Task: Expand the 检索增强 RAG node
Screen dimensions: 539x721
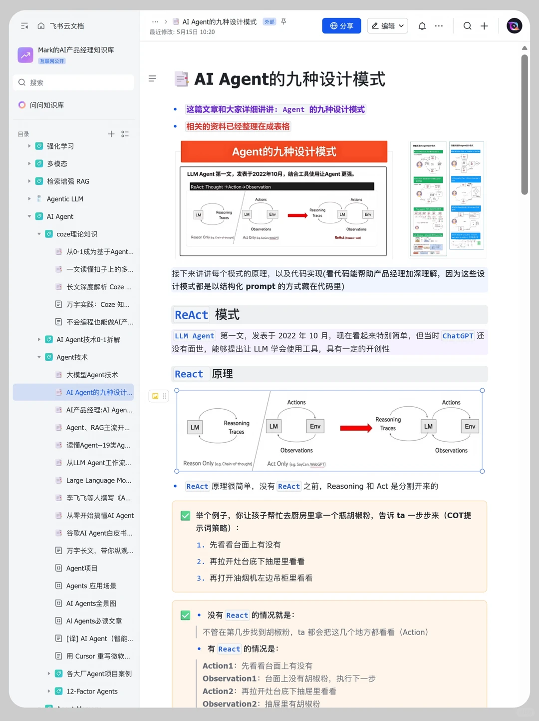Action: click(29, 181)
